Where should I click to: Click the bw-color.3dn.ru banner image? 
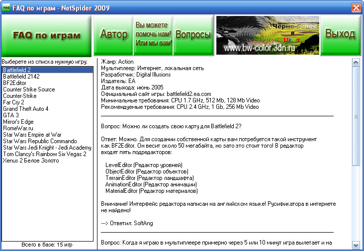pyautogui.click(x=267, y=35)
